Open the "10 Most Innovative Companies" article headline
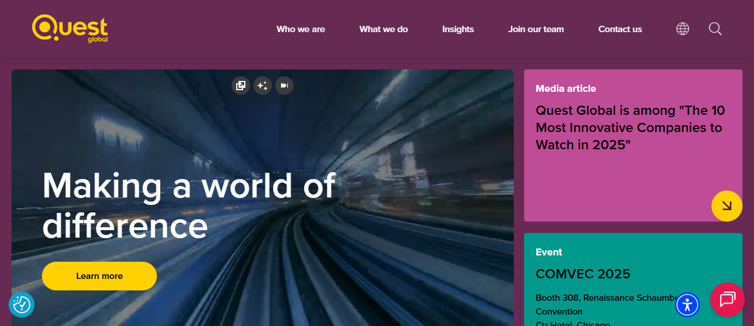This screenshot has width=754, height=326. coord(630,127)
